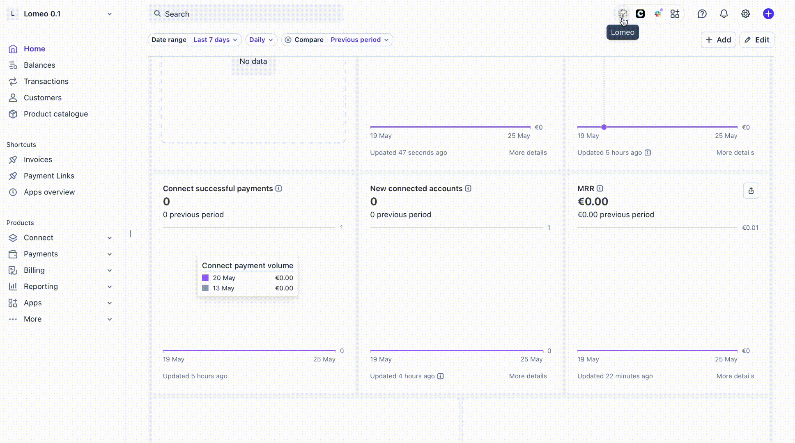The width and height of the screenshot is (795, 443).
Task: Open Payment Links shortcut
Action: pyautogui.click(x=49, y=176)
